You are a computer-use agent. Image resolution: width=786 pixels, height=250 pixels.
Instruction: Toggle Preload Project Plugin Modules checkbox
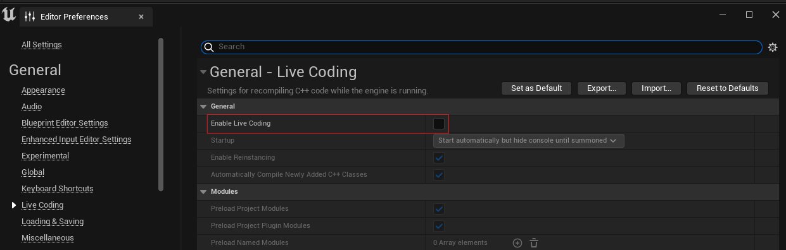click(x=438, y=226)
